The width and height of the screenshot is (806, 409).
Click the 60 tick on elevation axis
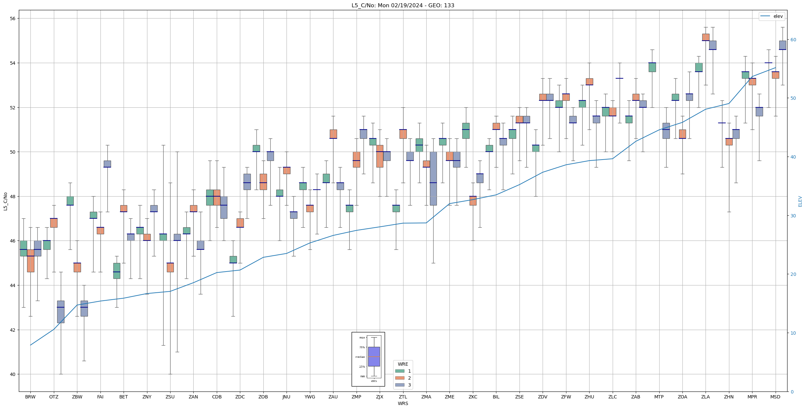click(793, 40)
